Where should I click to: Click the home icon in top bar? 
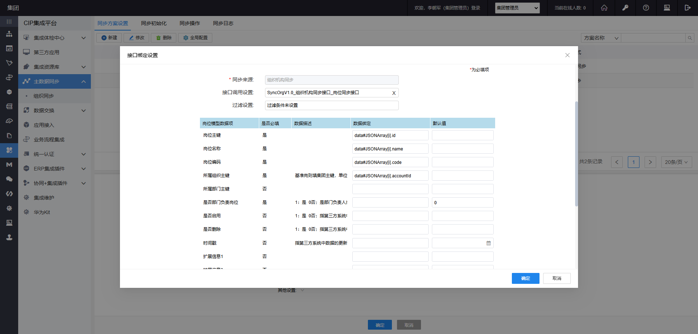pyautogui.click(x=604, y=8)
